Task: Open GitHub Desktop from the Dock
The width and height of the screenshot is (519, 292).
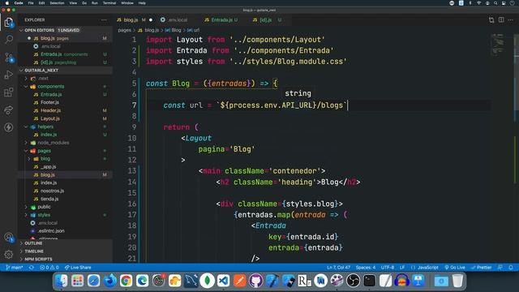Action: pyautogui.click(x=256, y=281)
